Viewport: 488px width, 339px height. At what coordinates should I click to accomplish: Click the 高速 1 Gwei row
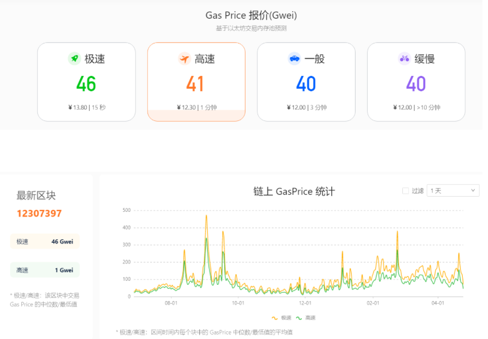[45, 270]
